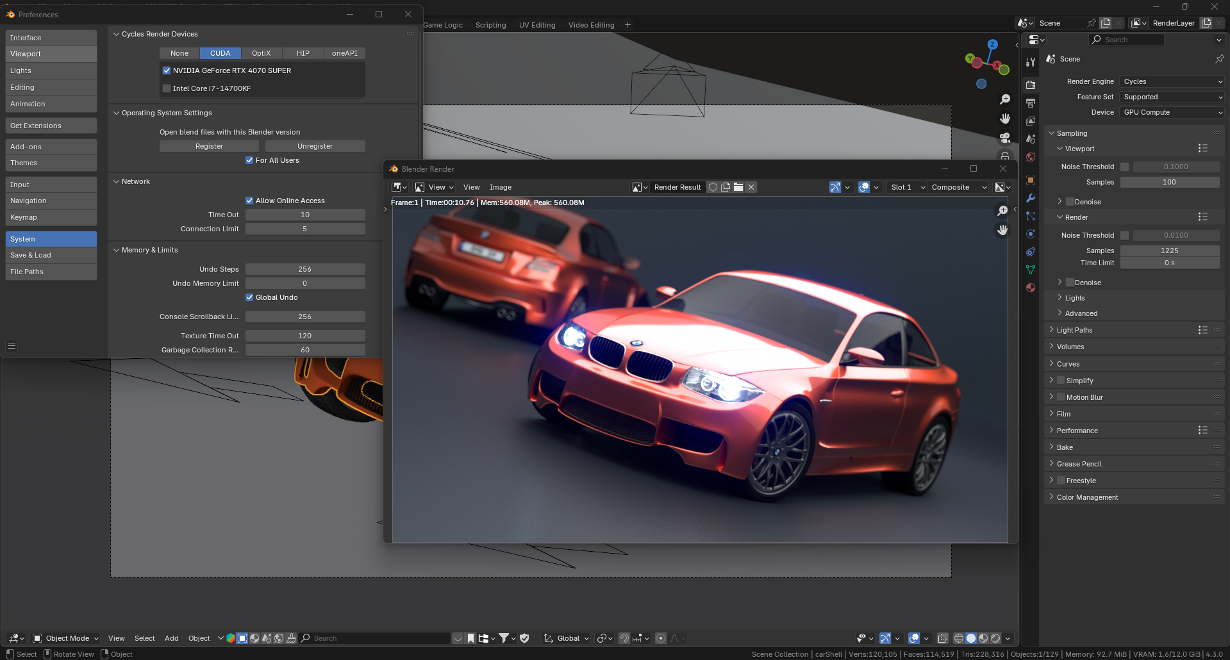Select oneAPI as Cycles render device
Image resolution: width=1230 pixels, height=660 pixels.
point(345,53)
